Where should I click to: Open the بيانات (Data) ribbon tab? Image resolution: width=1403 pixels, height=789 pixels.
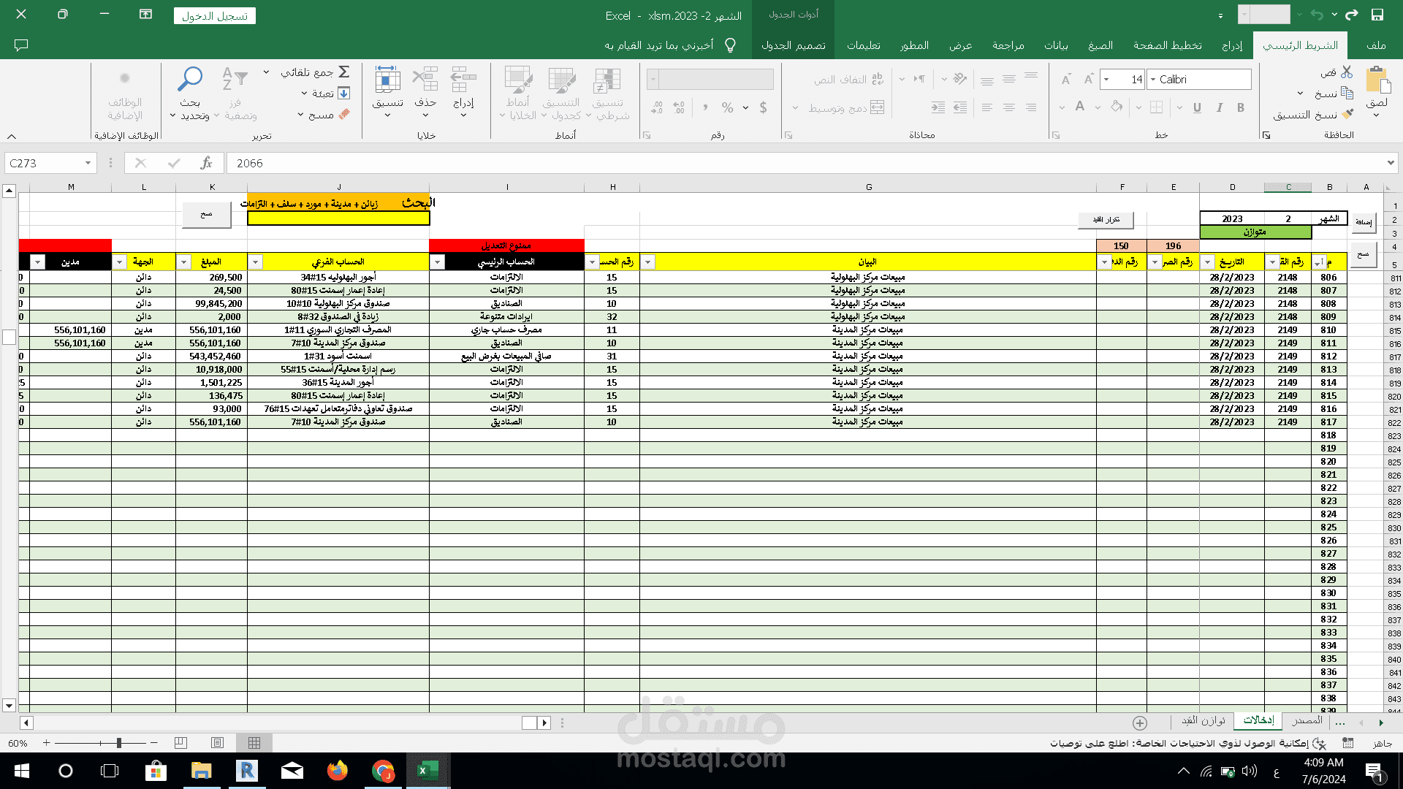pos(1056,45)
